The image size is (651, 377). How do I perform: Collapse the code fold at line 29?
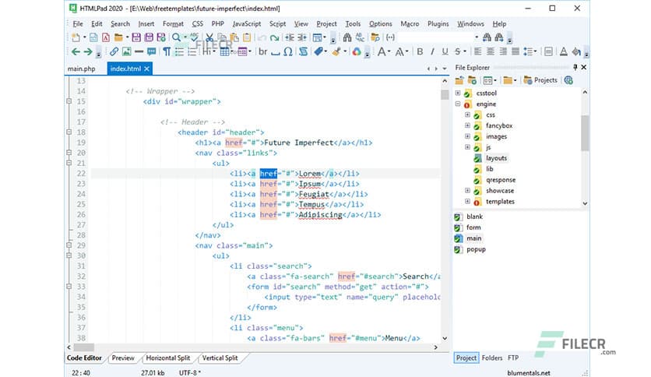click(x=70, y=245)
